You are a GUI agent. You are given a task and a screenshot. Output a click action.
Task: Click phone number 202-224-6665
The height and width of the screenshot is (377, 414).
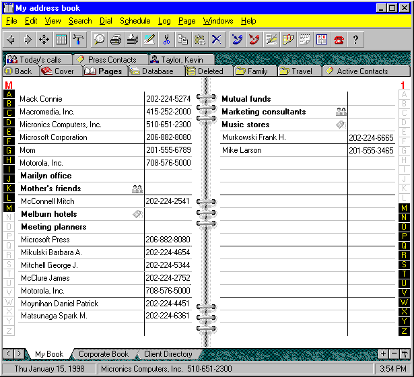click(371, 137)
